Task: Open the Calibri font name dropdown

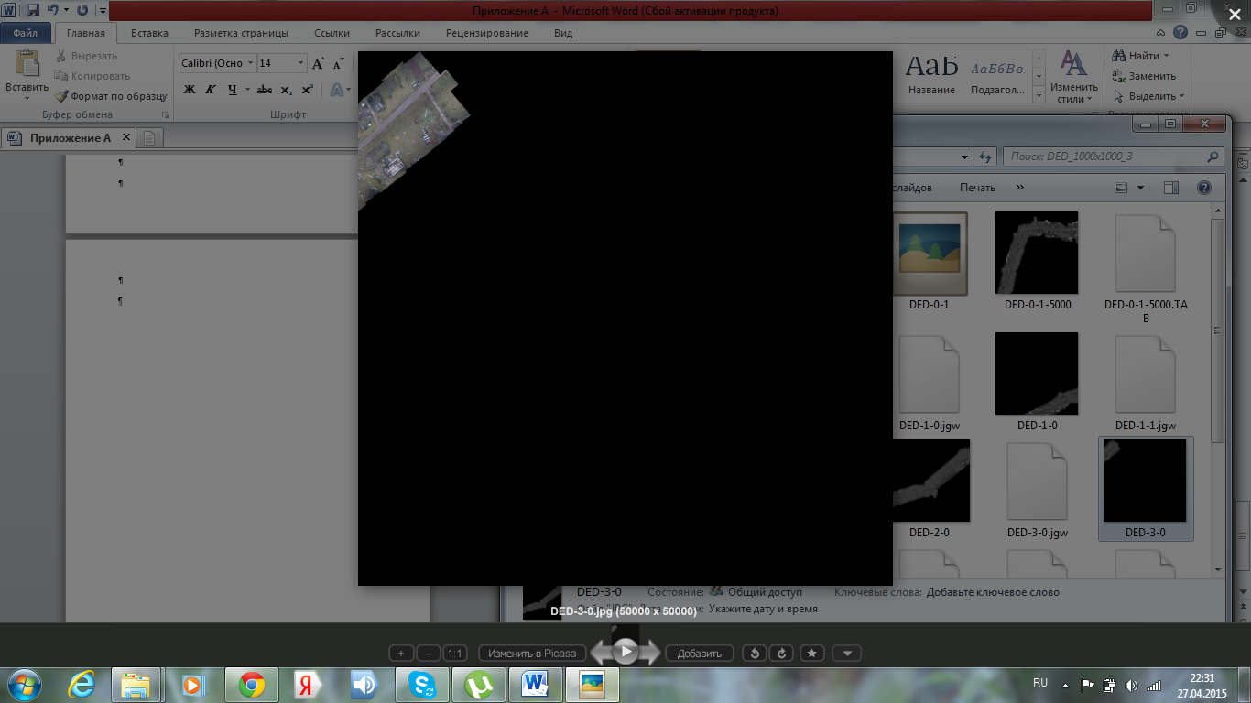Action: pos(251,63)
